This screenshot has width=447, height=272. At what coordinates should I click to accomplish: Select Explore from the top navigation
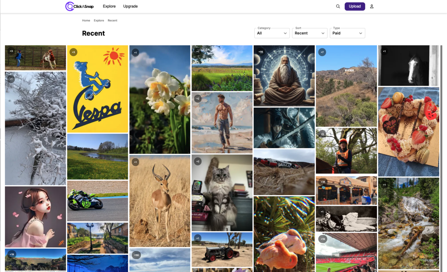[109, 6]
